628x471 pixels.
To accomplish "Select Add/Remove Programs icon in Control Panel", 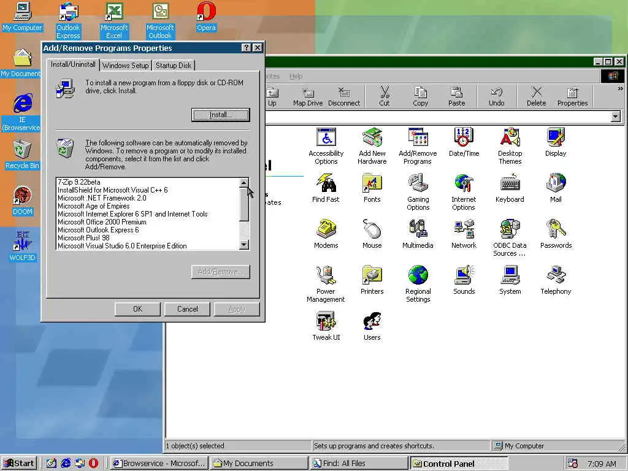I will point(418,146).
